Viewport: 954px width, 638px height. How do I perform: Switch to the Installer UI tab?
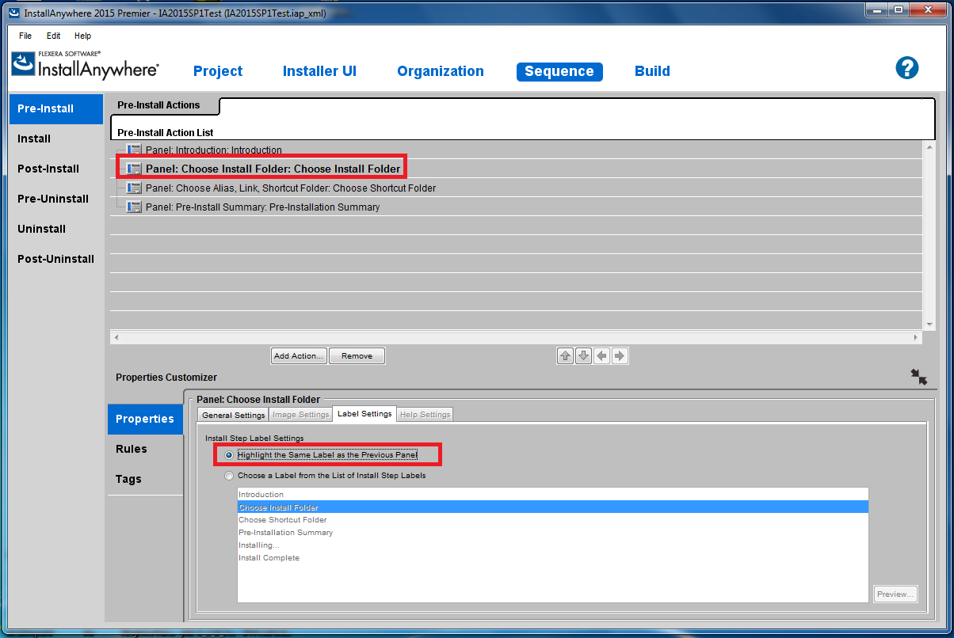click(x=319, y=71)
